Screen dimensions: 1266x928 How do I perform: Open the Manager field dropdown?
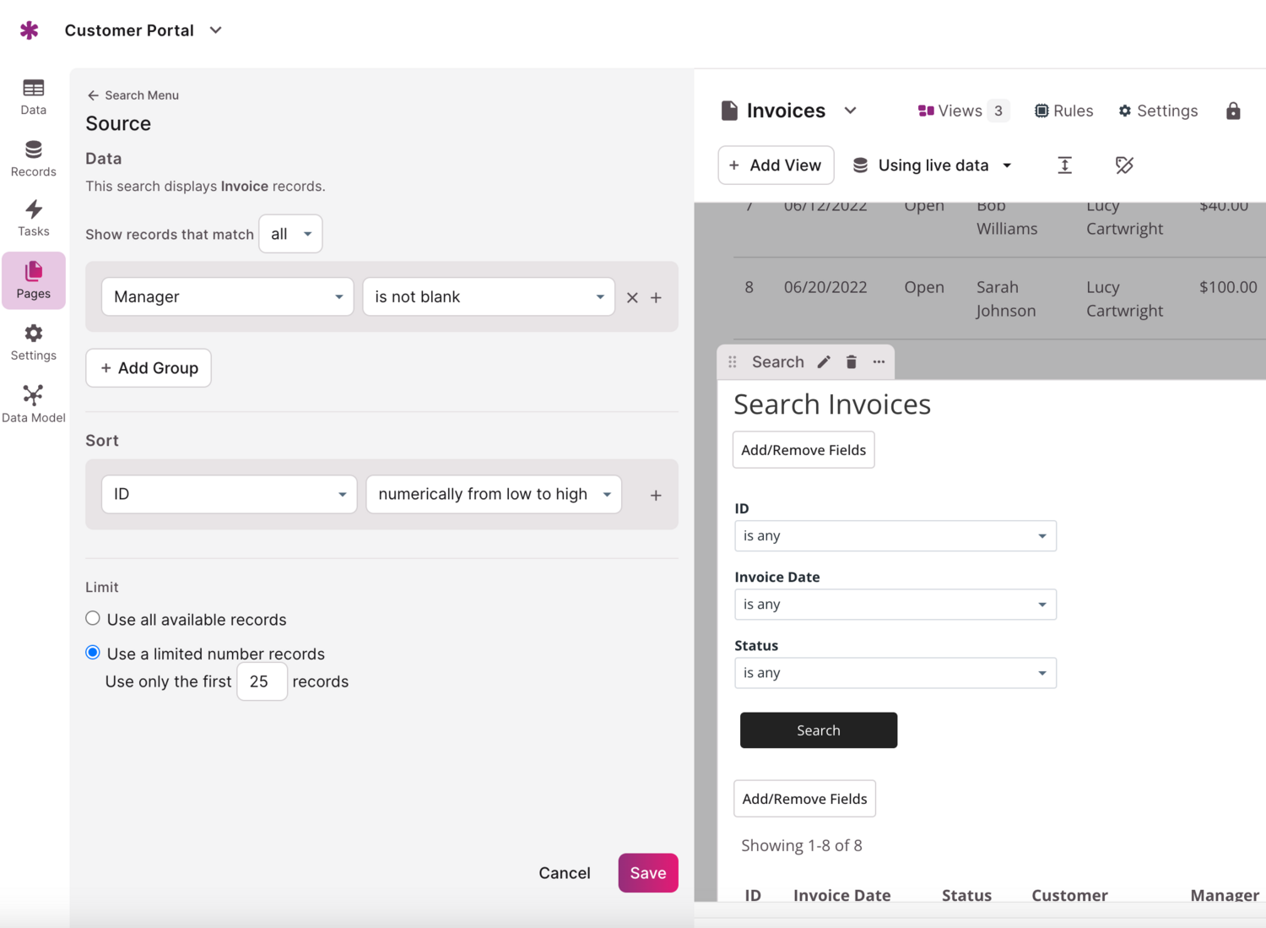(x=228, y=297)
